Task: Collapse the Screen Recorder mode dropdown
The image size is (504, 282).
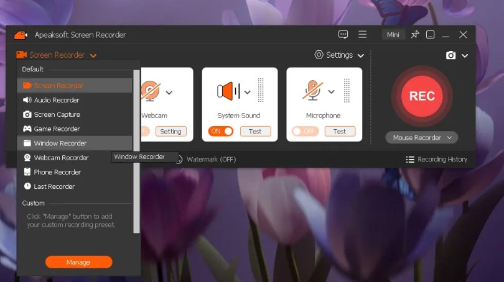Action: point(93,56)
